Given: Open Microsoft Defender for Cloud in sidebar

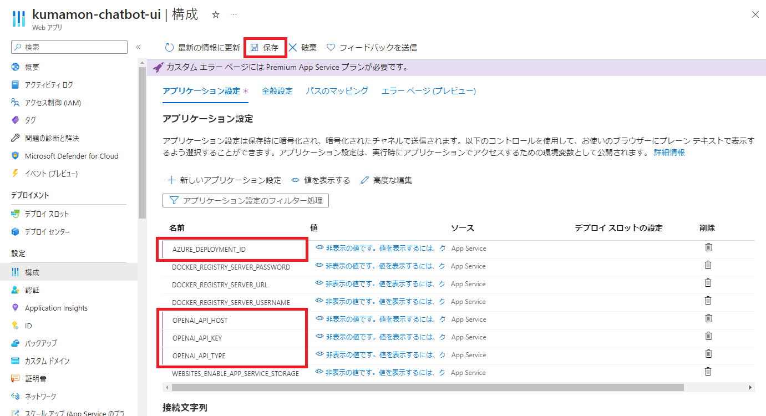Looking at the screenshot, I should [71, 156].
